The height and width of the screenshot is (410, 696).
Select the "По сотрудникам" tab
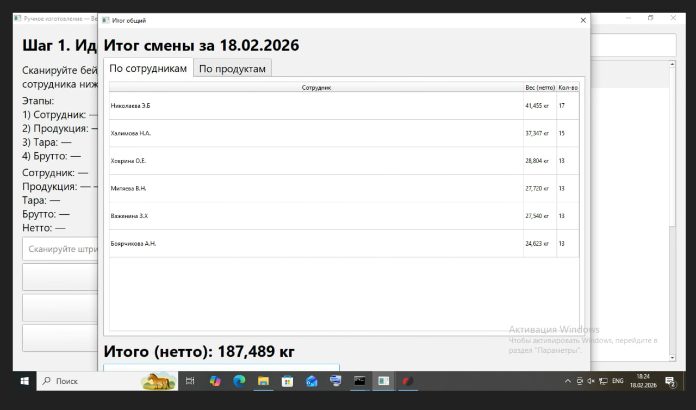148,68
